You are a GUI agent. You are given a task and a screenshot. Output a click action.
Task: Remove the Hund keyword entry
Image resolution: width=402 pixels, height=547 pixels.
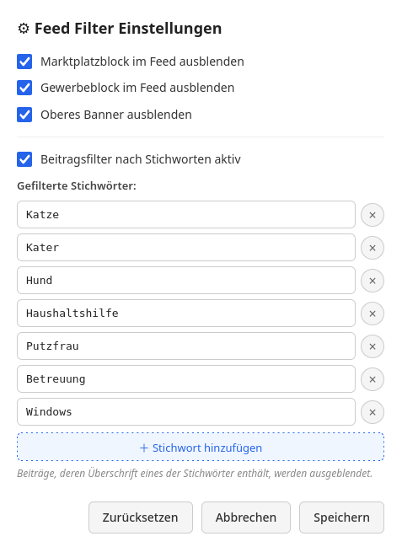coord(373,281)
